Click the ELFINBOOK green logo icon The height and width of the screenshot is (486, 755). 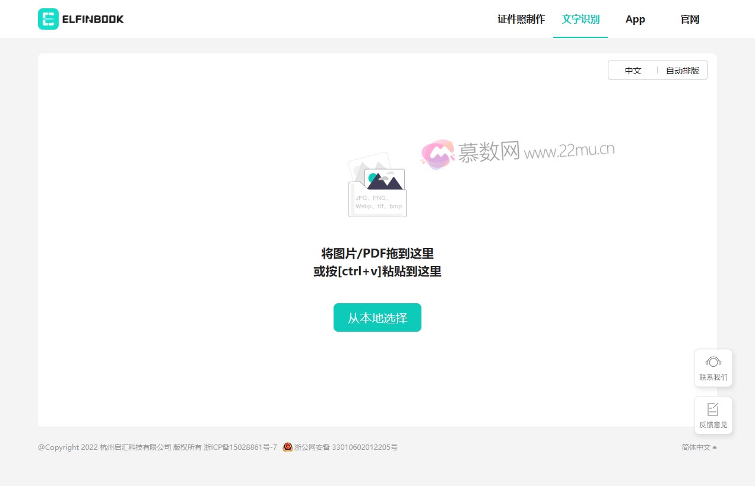pos(48,19)
